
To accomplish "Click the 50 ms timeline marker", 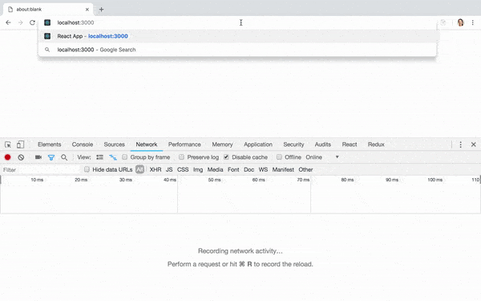I will pos(214,180).
